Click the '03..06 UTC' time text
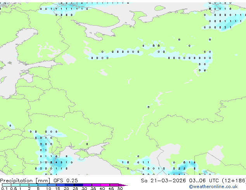Screen dimensions: 246x190 [204, 181]
